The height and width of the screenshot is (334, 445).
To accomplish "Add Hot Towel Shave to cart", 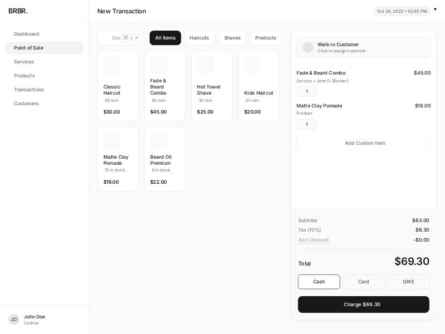I will point(211,86).
